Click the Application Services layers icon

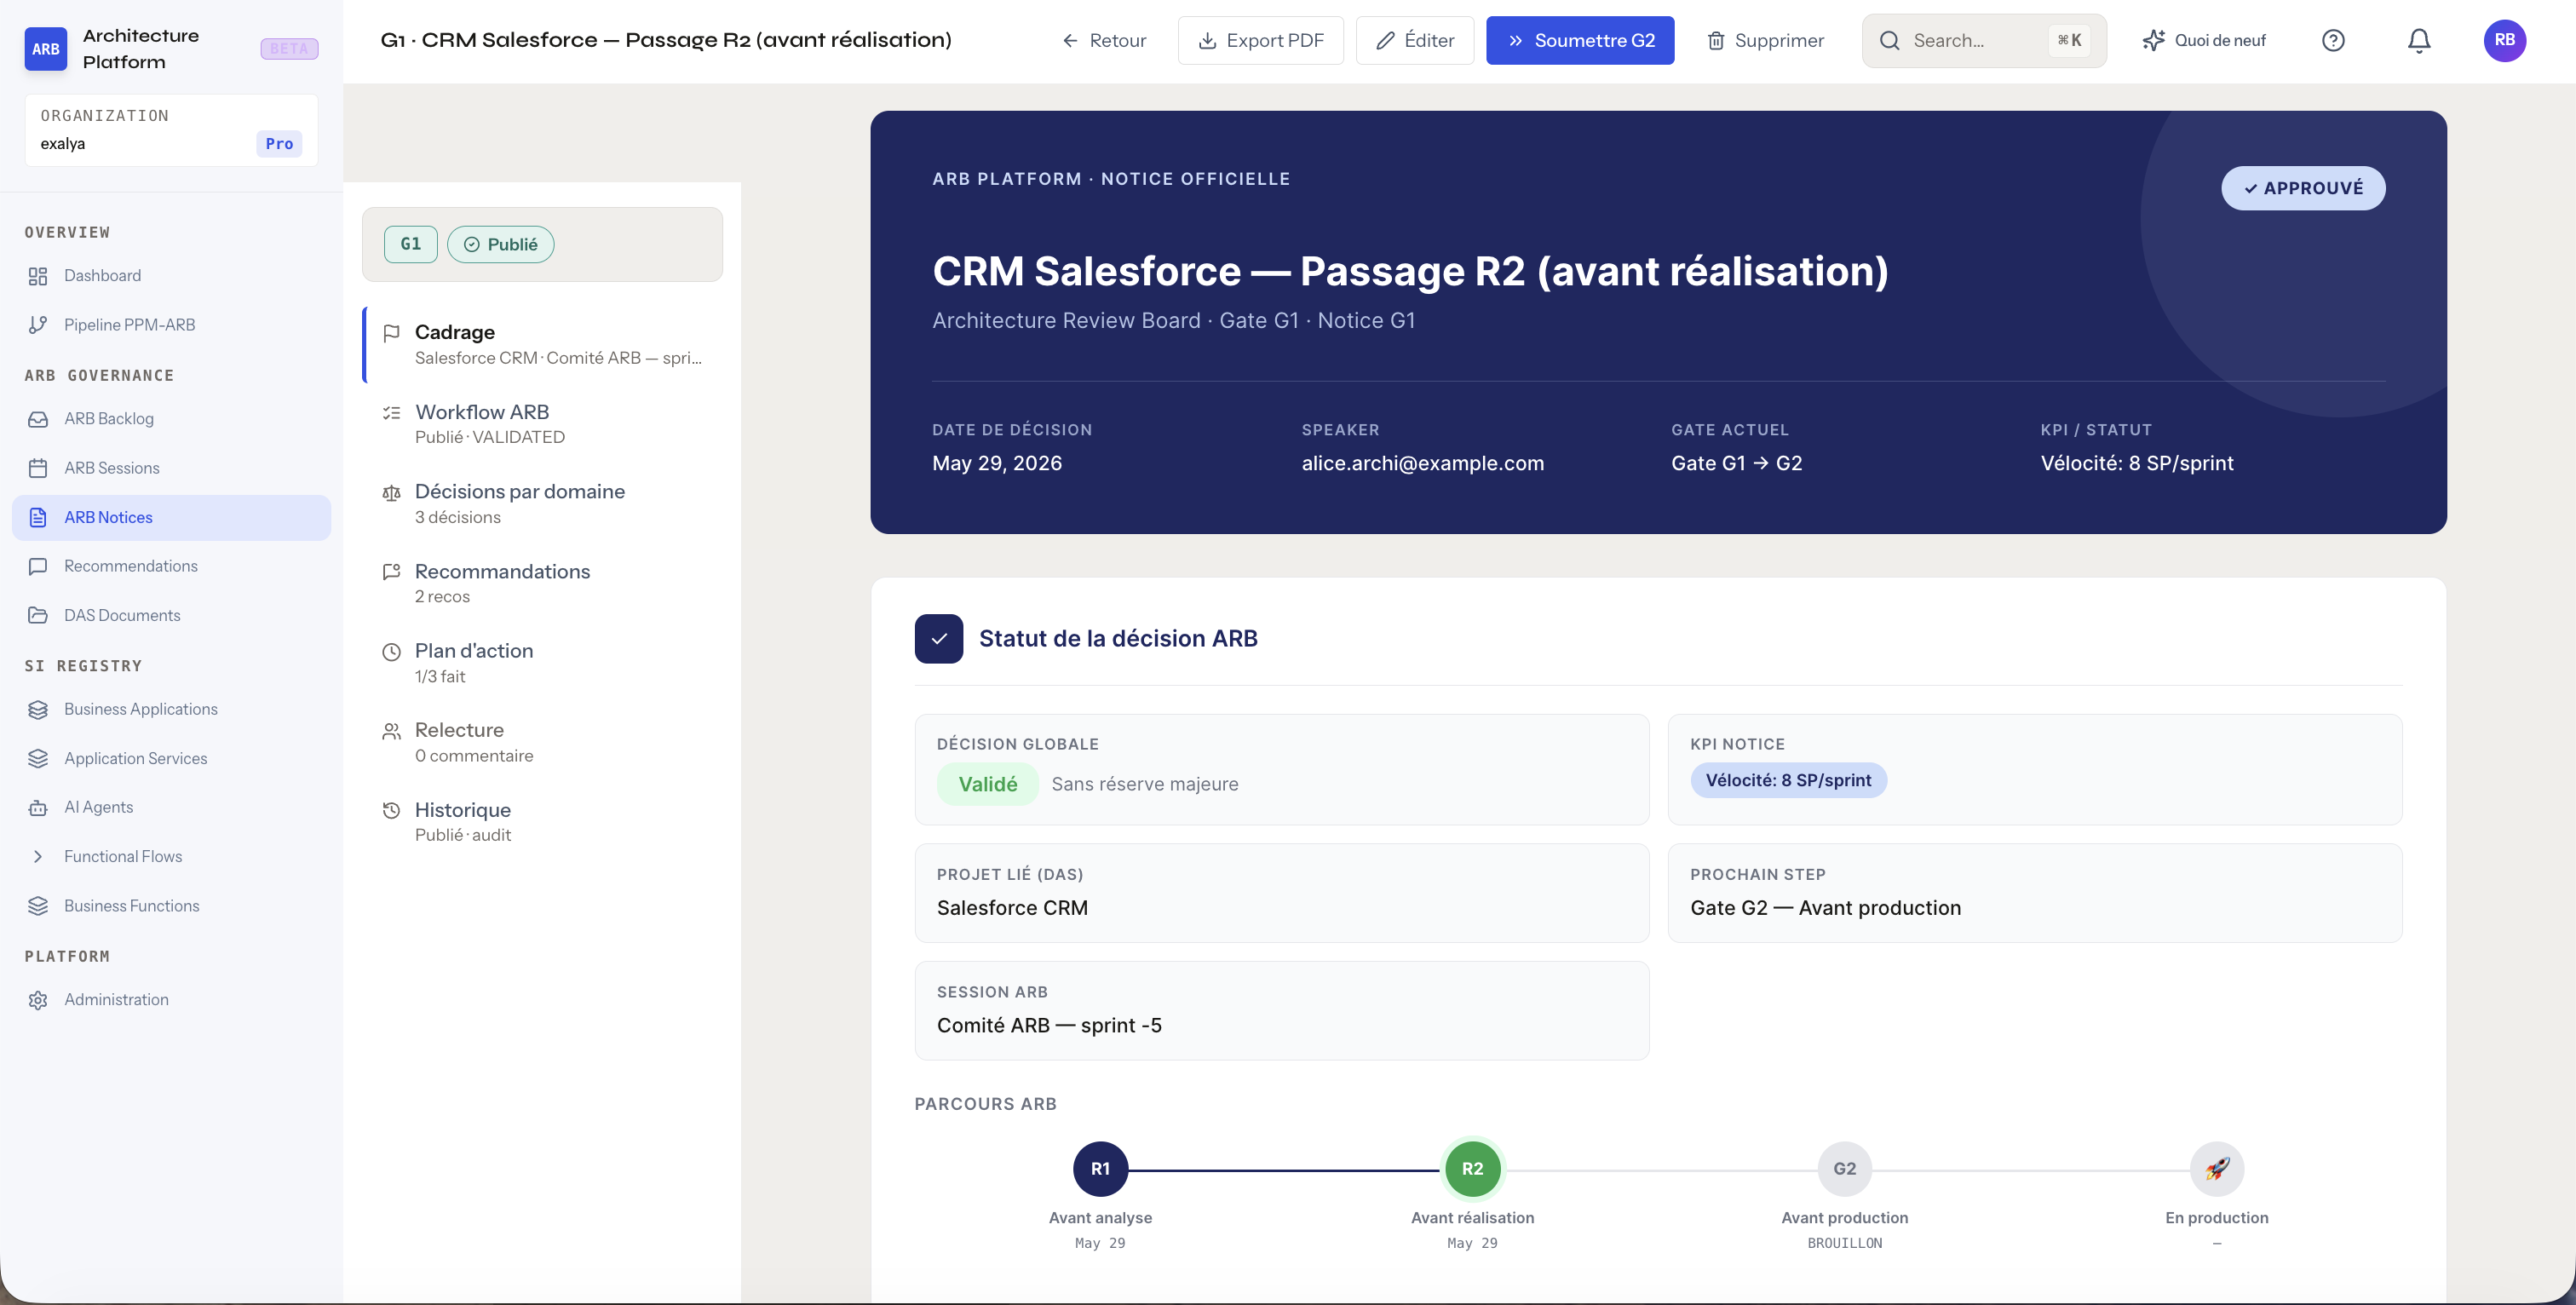coord(38,758)
